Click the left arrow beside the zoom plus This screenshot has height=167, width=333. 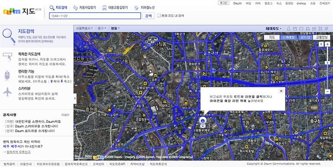[x=321, y=44]
